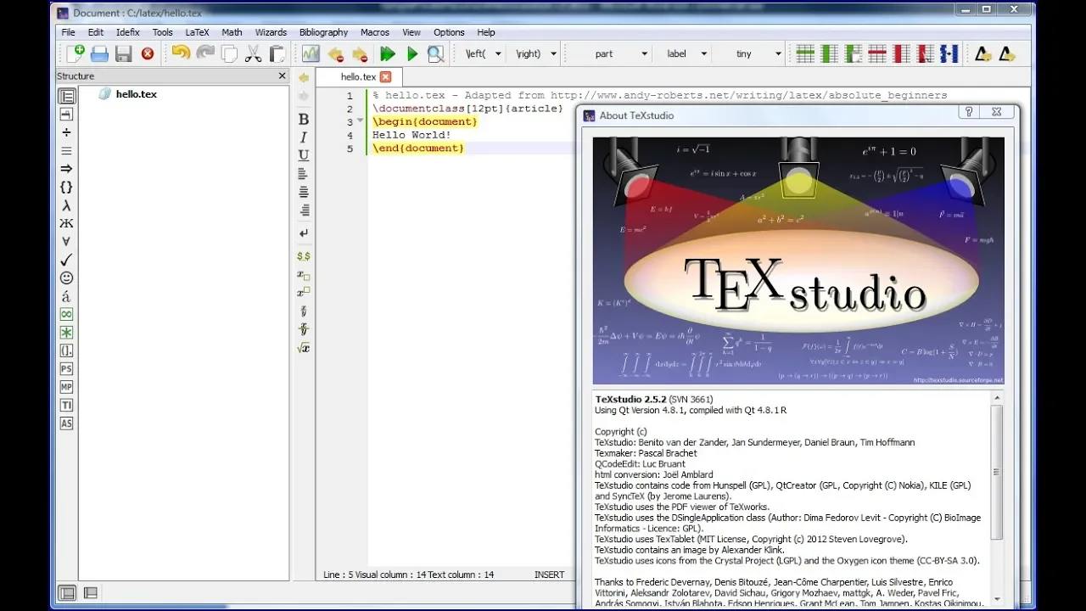Viewport: 1086px width, 611px height.
Task: Open the Cyrillic letters Ж side panel
Action: (x=66, y=223)
